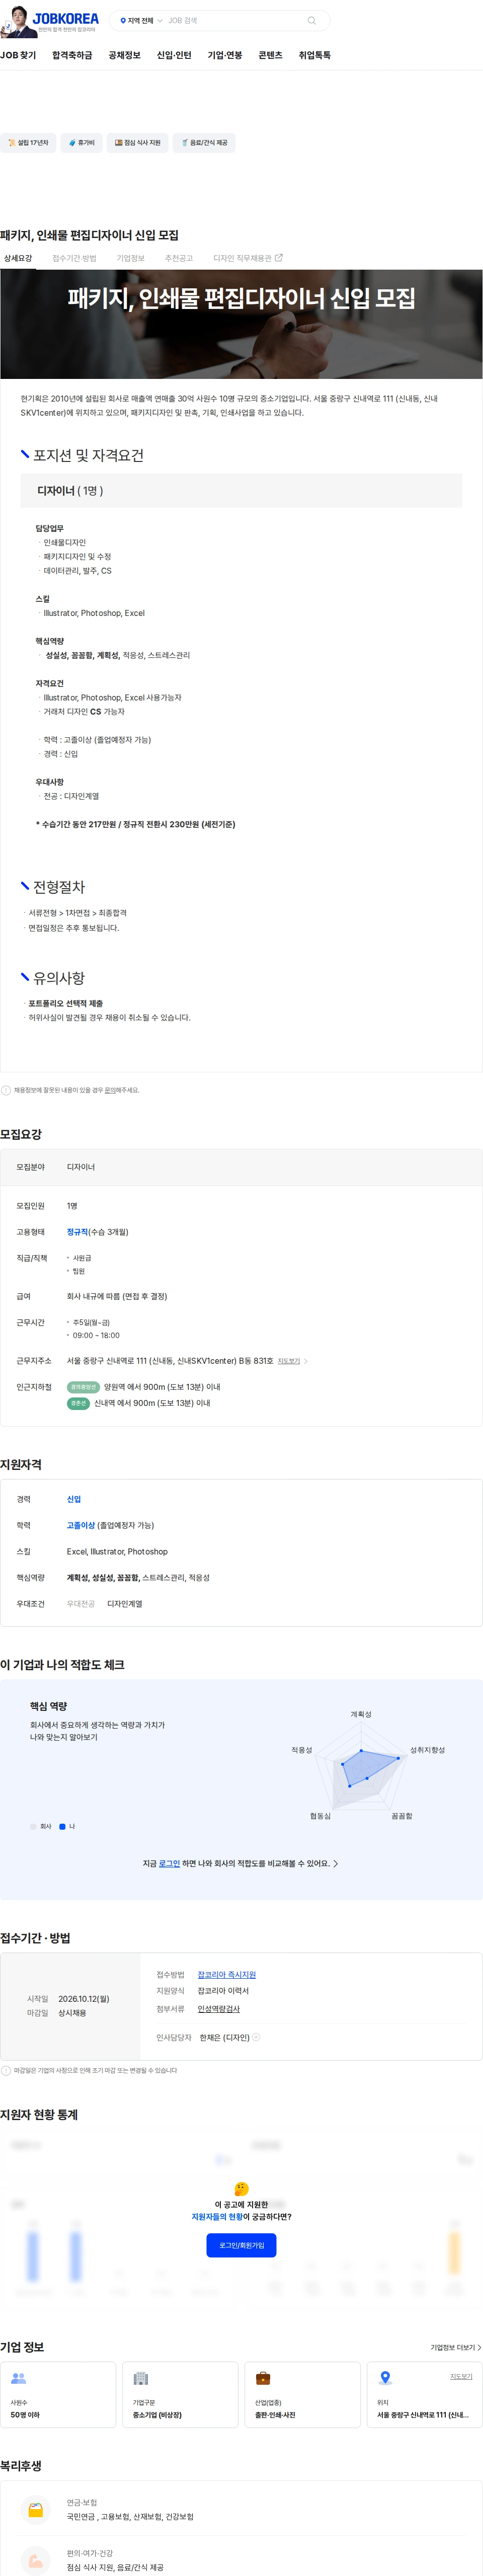The width and height of the screenshot is (483, 2576).
Task: Click the 사원수 50명 이하 card
Action: pyautogui.click(x=58, y=2394)
